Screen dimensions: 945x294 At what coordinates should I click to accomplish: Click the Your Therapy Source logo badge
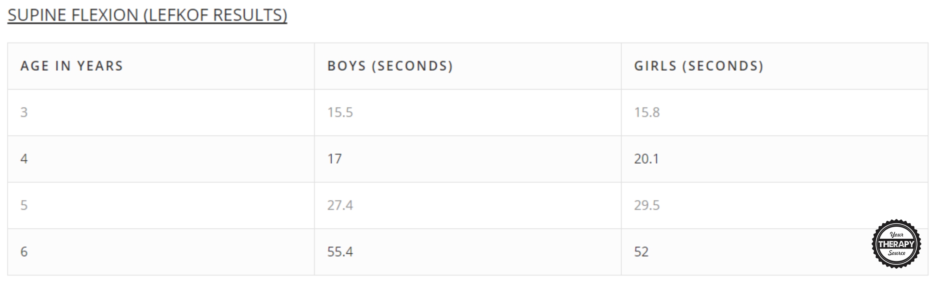[896, 244]
